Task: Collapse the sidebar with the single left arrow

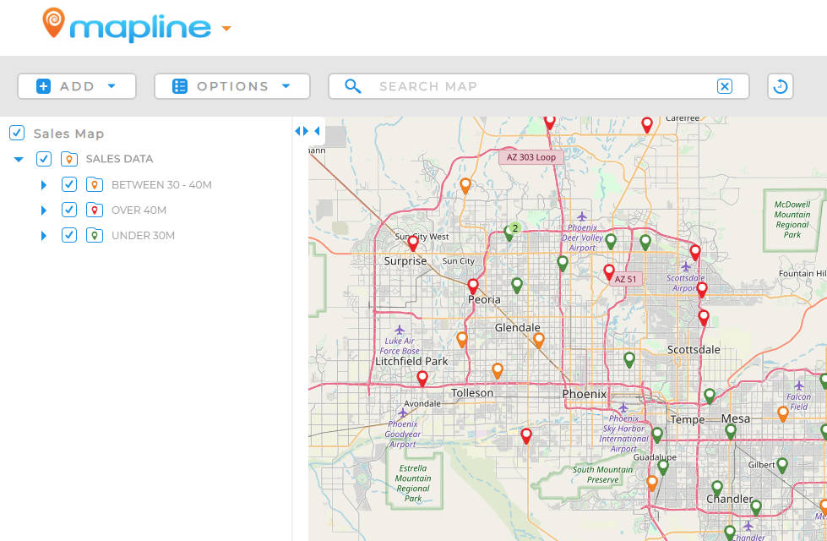Action: (x=317, y=131)
